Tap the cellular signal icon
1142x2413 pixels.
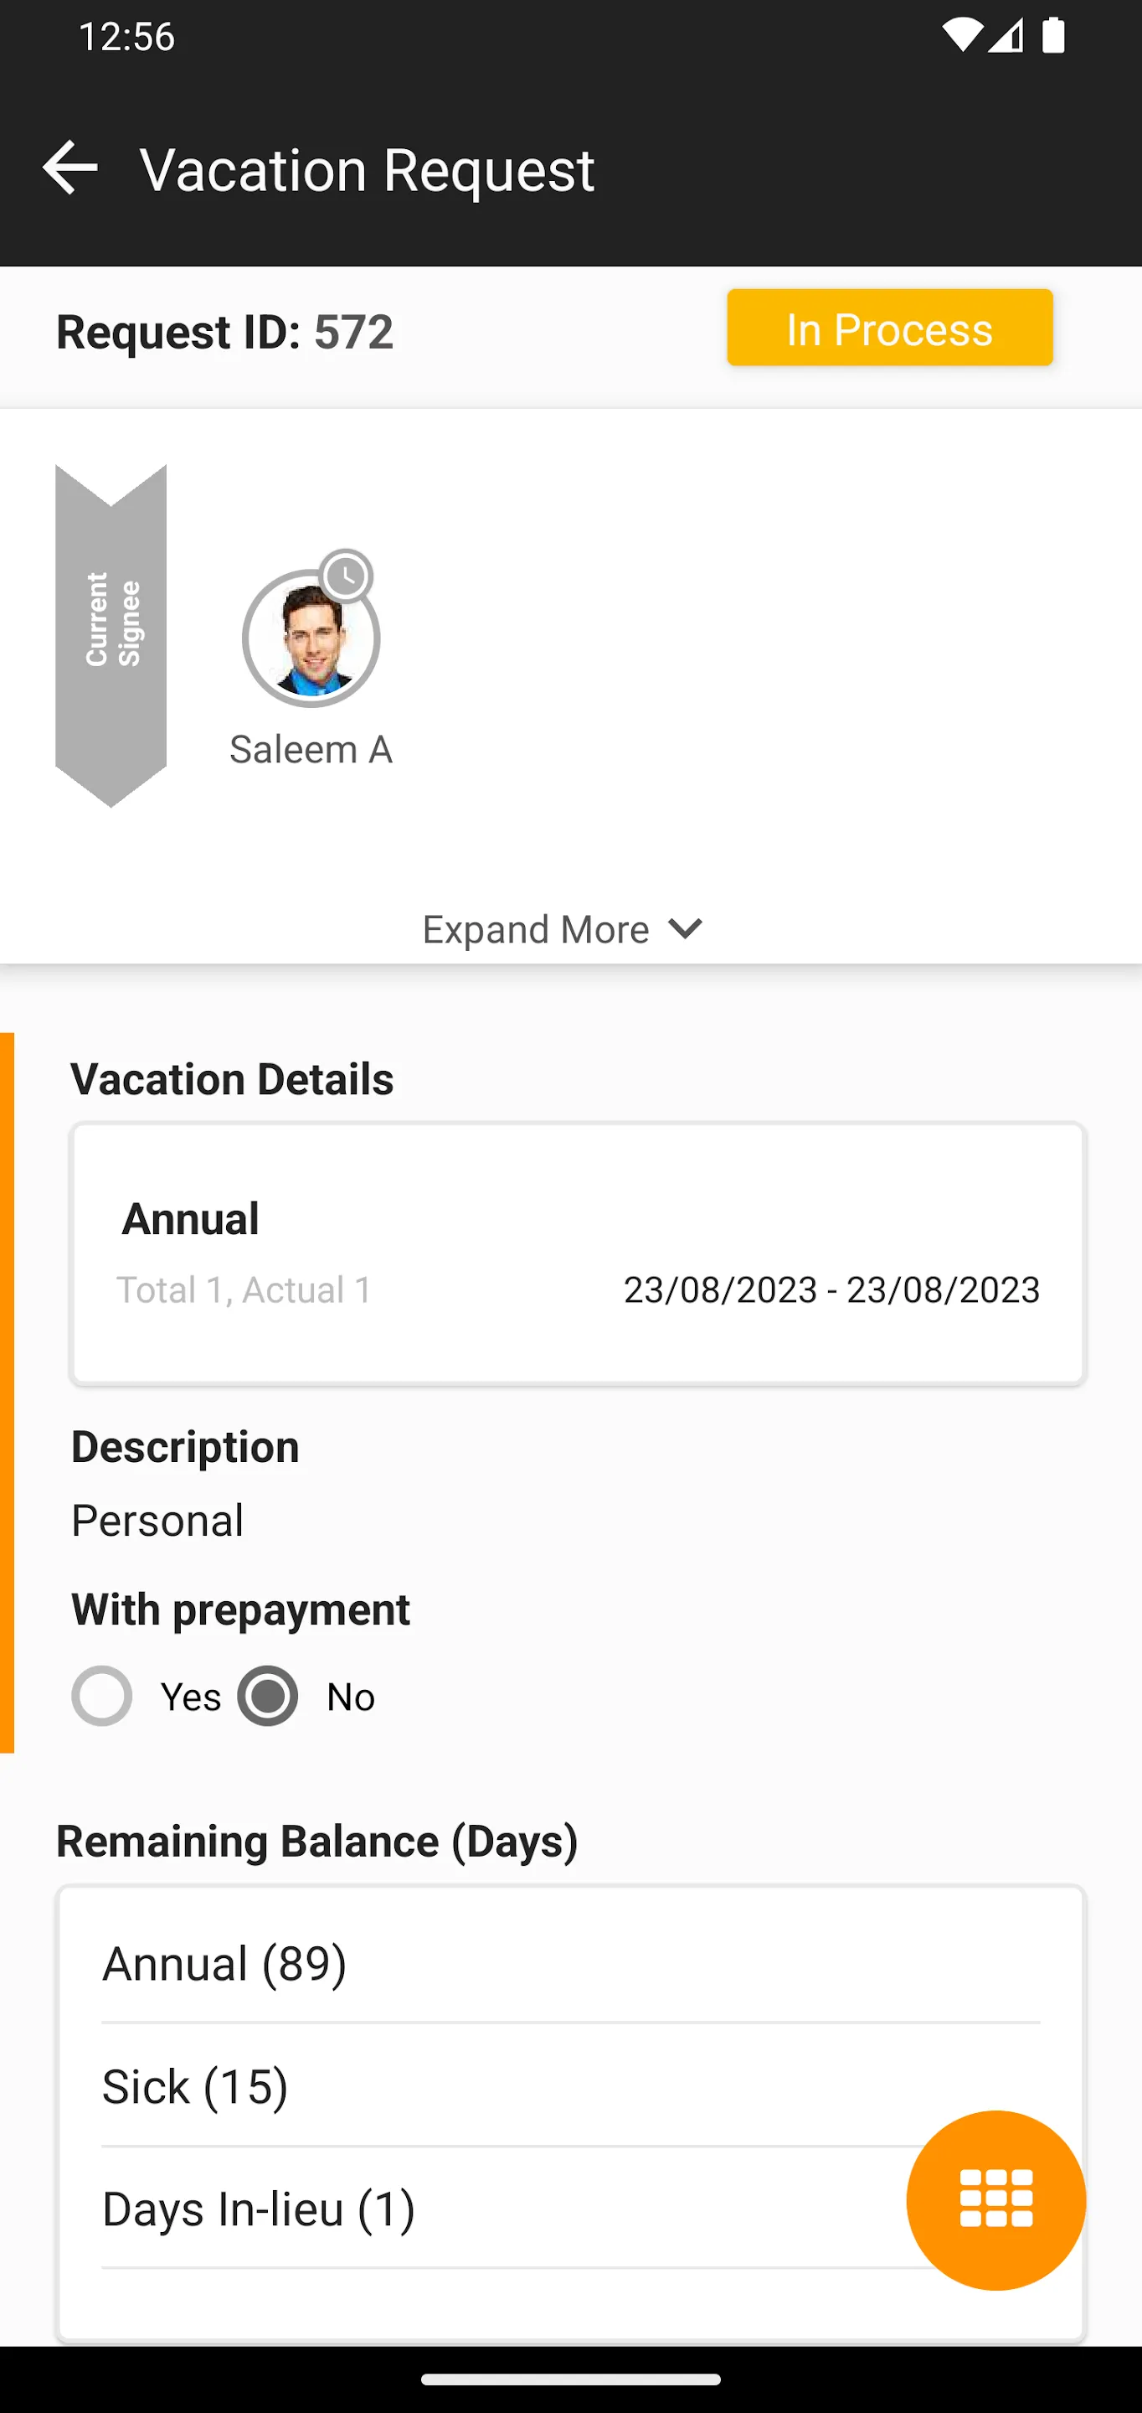1007,37
